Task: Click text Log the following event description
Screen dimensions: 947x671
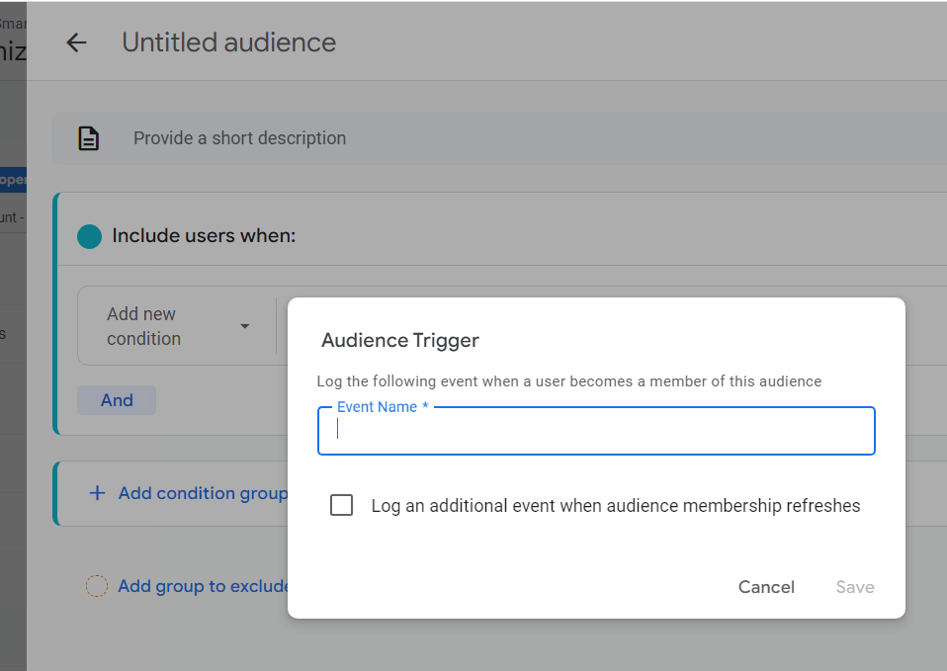Action: click(569, 381)
